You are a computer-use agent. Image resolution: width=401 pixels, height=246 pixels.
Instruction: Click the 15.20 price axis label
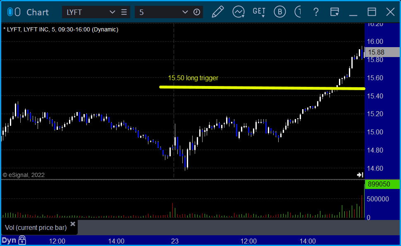(x=375, y=114)
